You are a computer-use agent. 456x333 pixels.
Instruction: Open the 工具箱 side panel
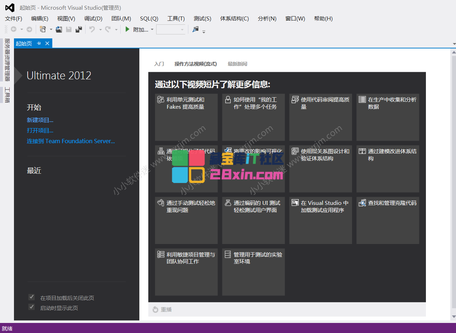coord(7,95)
